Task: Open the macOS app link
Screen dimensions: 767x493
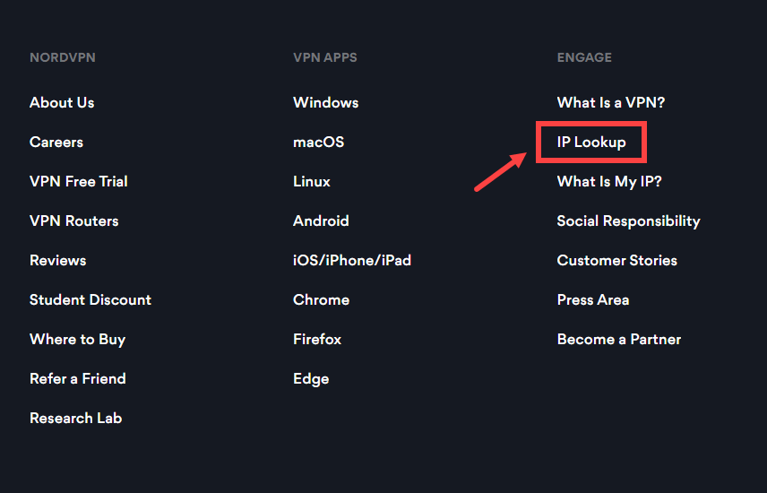Action: (319, 143)
